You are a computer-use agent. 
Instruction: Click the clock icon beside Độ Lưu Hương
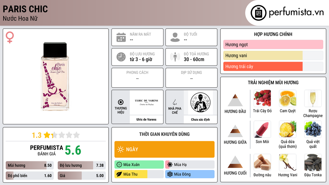[x=121, y=57]
